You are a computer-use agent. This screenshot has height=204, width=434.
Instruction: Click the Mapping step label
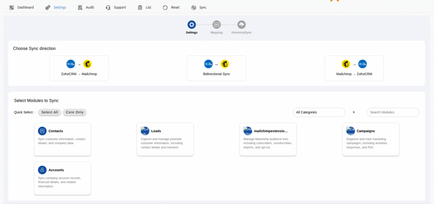point(217,33)
